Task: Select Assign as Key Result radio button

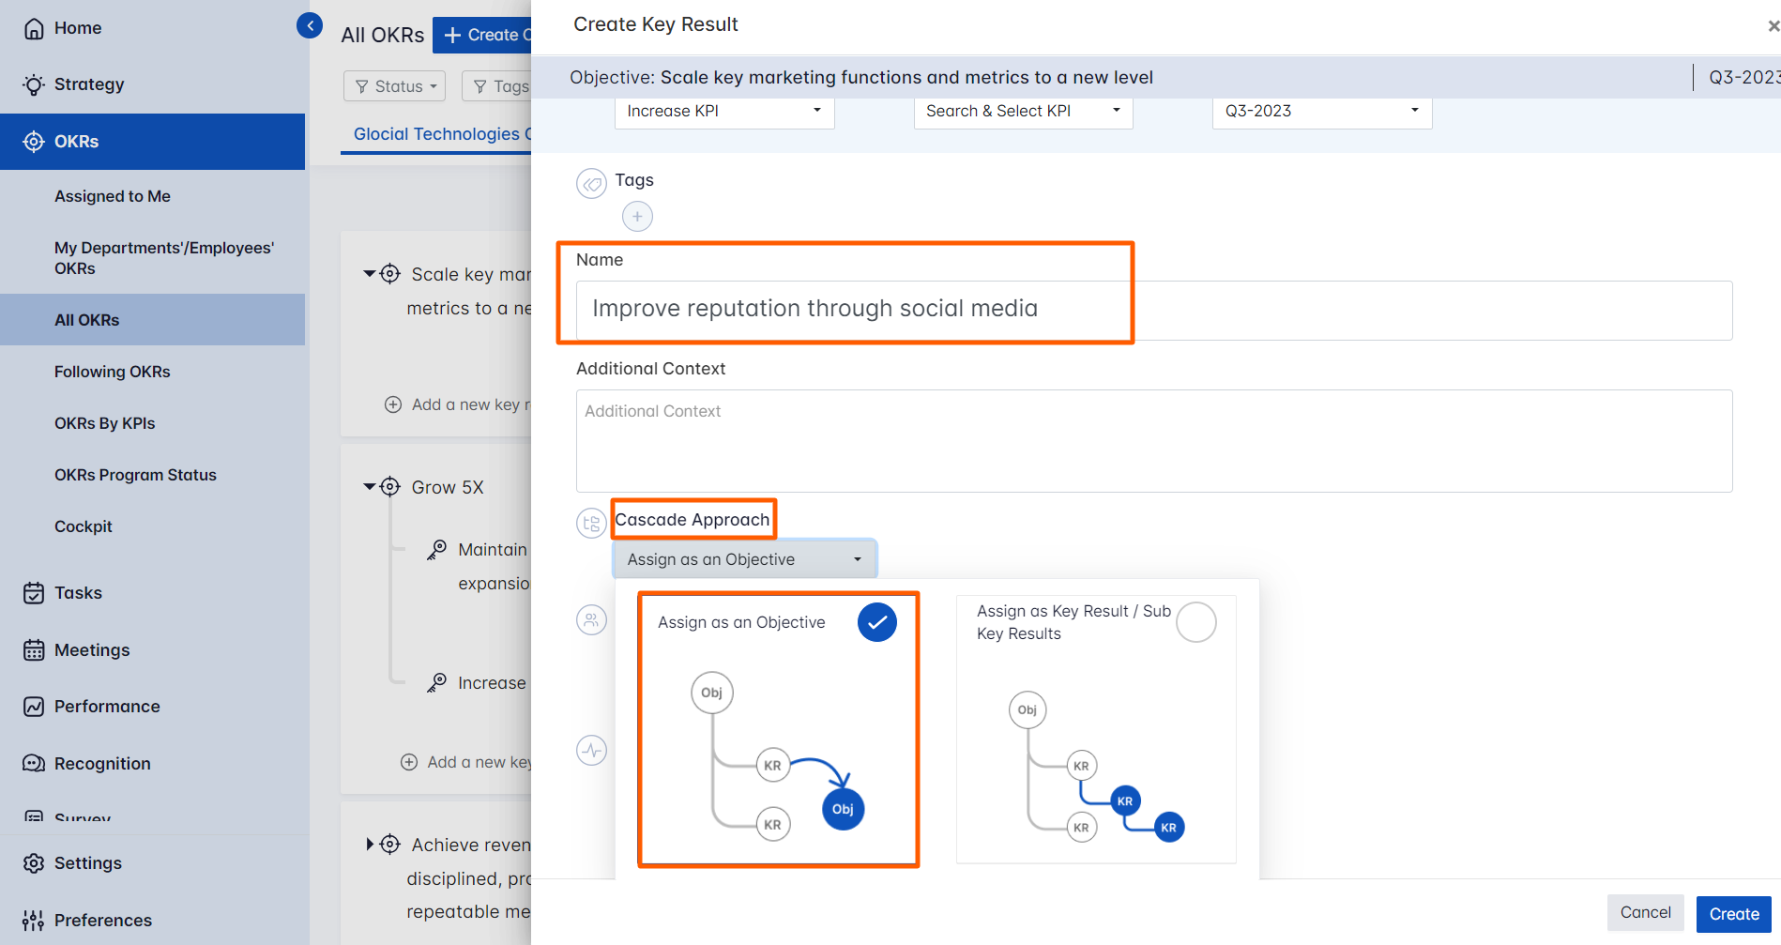Action: click(x=1195, y=622)
